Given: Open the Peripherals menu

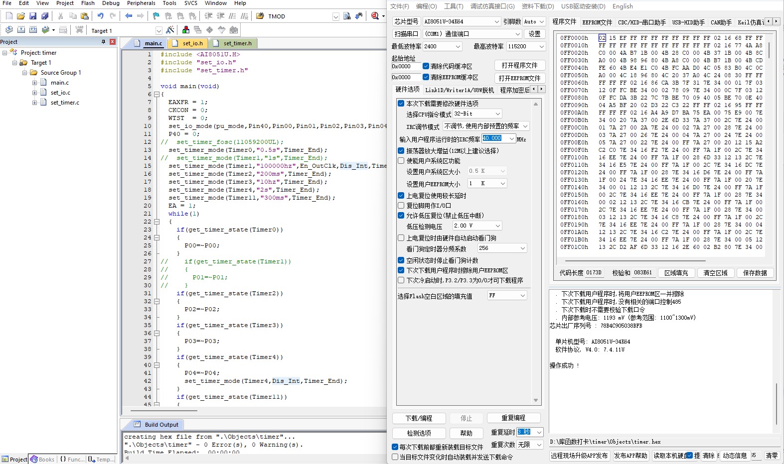Looking at the screenshot, I should [141, 3].
